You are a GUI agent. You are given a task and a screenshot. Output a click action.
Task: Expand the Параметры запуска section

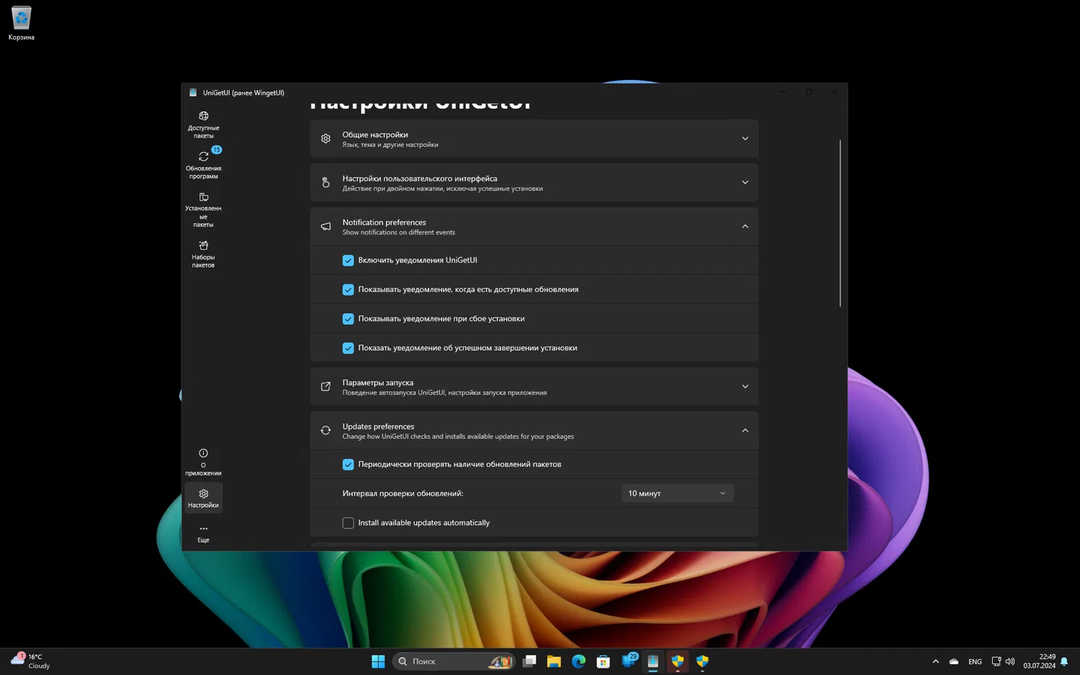(534, 387)
